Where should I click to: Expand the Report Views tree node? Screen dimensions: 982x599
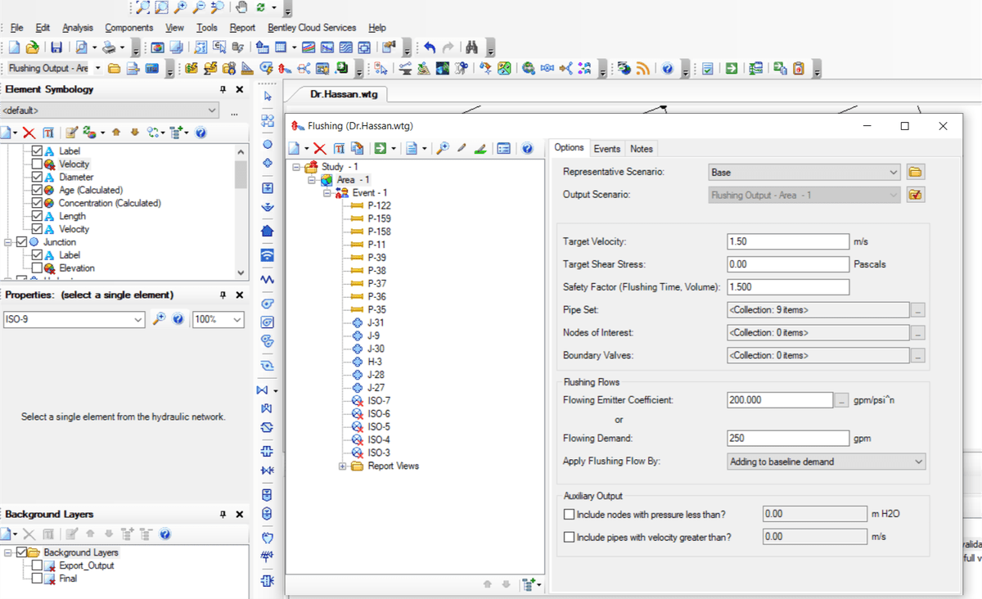point(343,466)
